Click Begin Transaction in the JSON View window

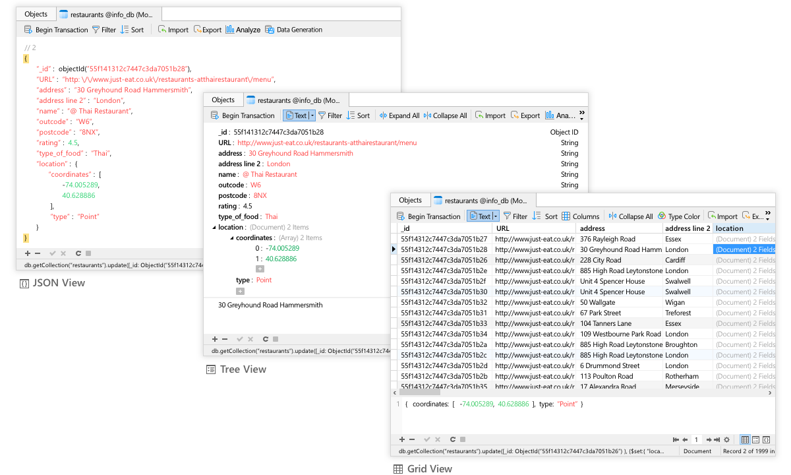(55, 30)
